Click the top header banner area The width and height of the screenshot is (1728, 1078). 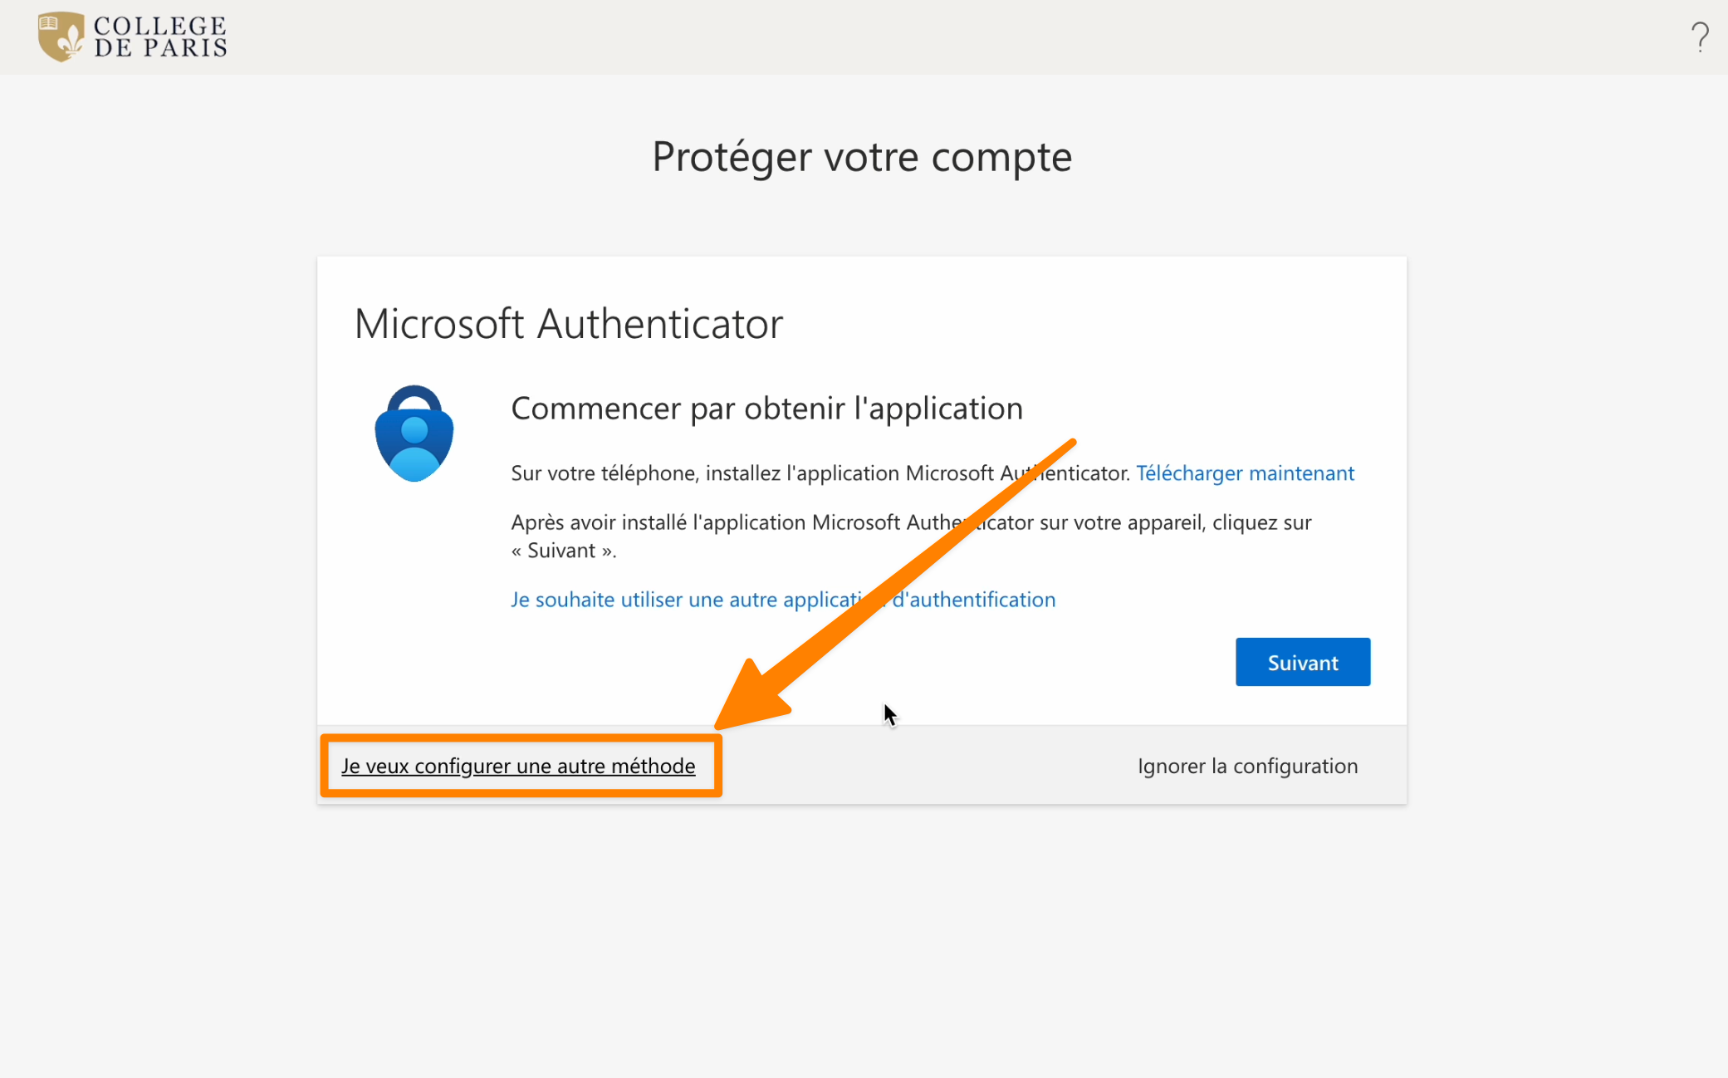click(x=864, y=37)
